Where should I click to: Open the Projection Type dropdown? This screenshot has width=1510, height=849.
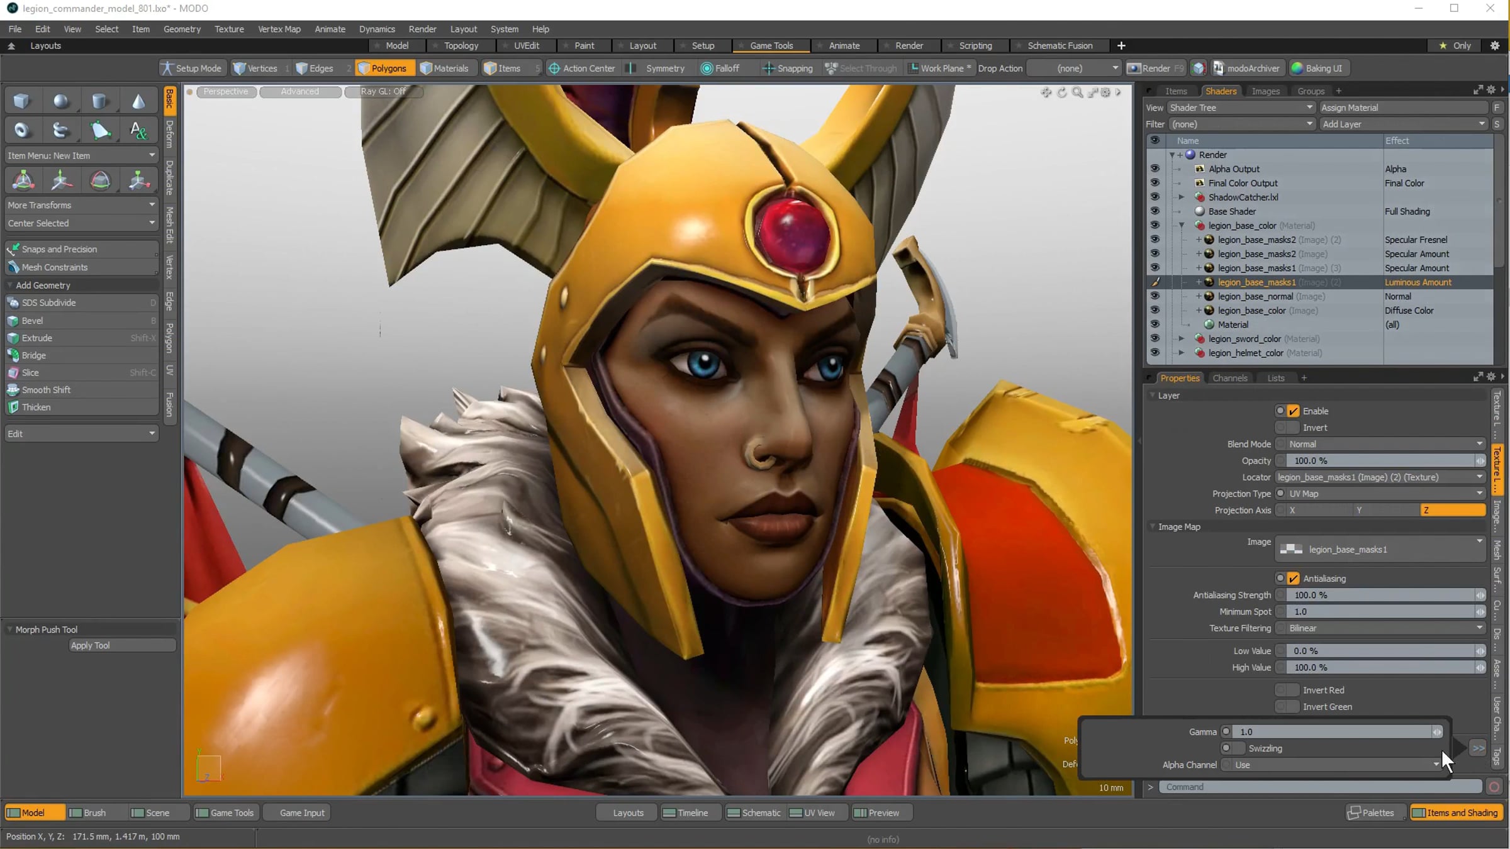click(1385, 494)
